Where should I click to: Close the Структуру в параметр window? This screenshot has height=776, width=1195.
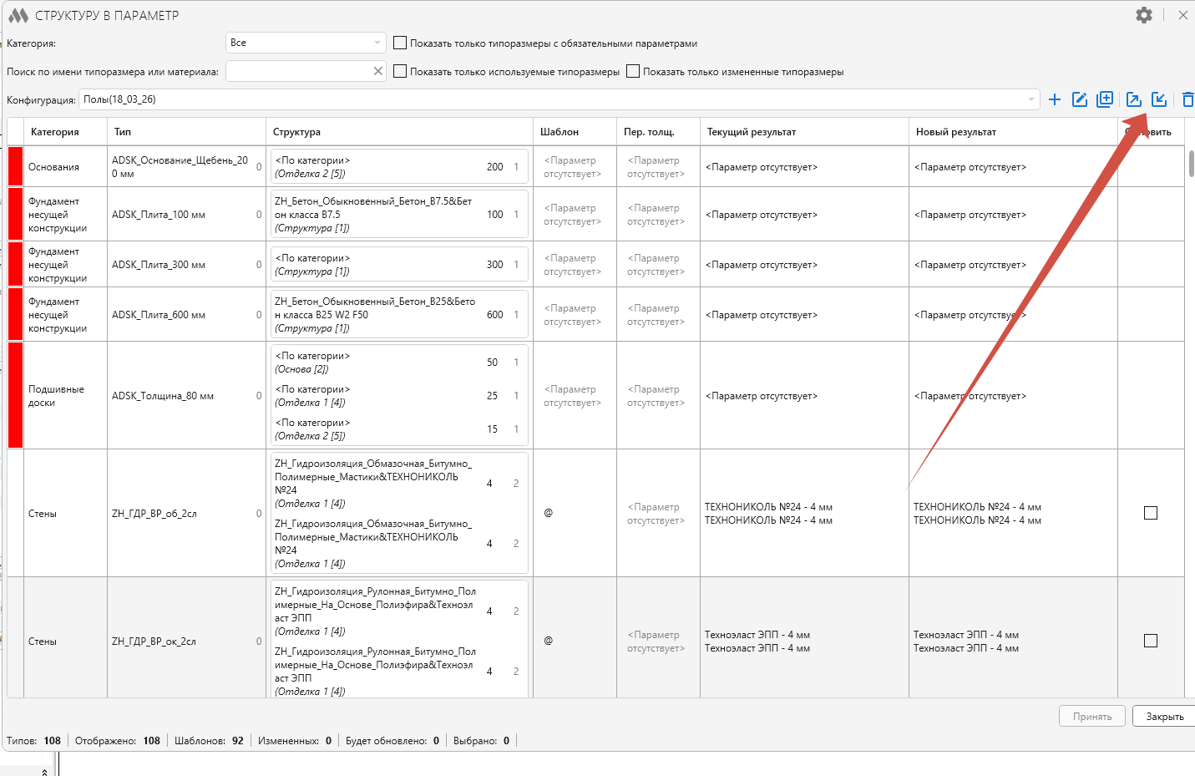[x=1183, y=15]
